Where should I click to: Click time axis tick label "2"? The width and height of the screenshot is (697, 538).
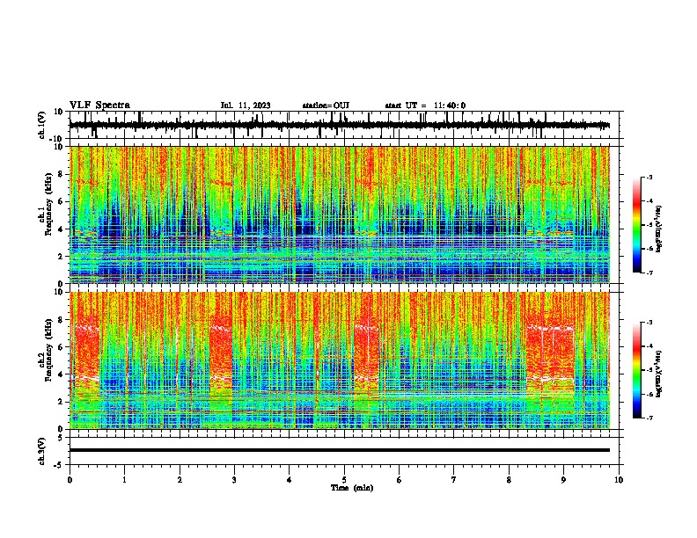pos(180,480)
